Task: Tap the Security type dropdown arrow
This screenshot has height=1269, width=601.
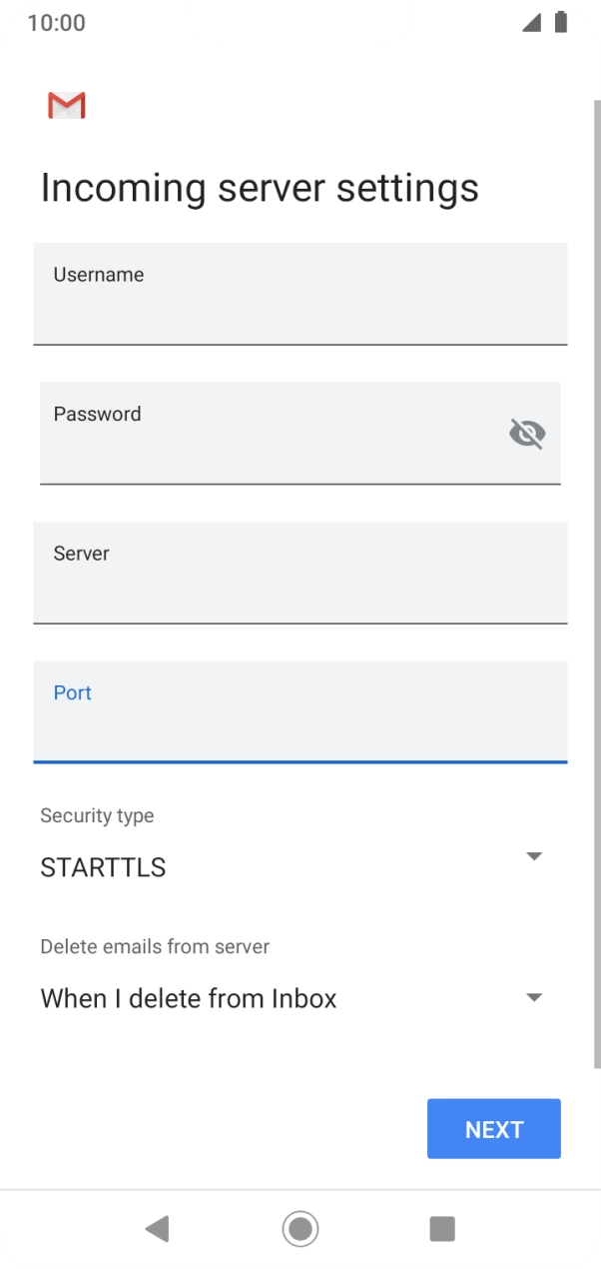Action: click(534, 856)
